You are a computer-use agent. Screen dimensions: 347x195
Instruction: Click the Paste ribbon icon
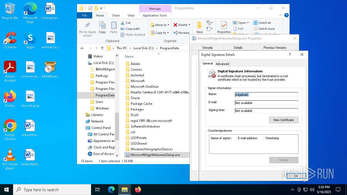coord(114,28)
